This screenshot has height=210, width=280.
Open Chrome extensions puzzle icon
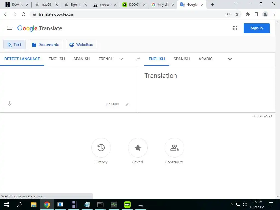pyautogui.click(x=248, y=14)
